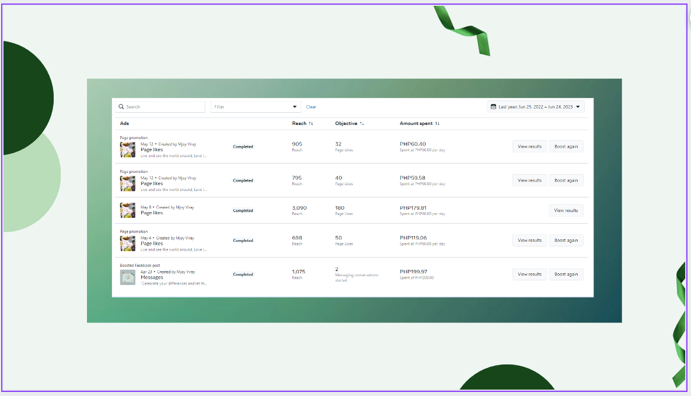Boost again the PHP60.40 ad
The width and height of the screenshot is (691, 396).
coord(566,147)
